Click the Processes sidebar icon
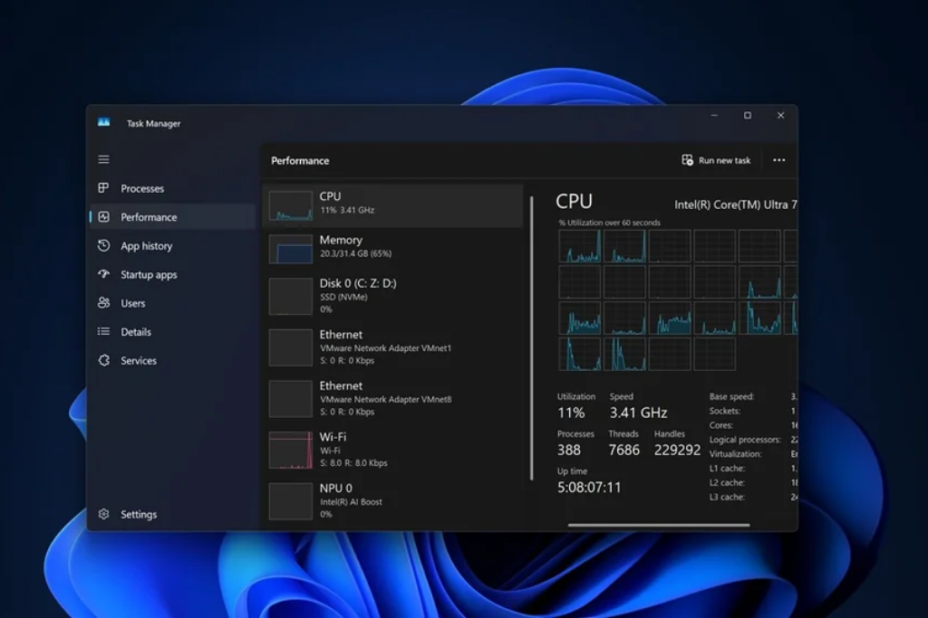Screen dimensions: 928x618 [103, 188]
